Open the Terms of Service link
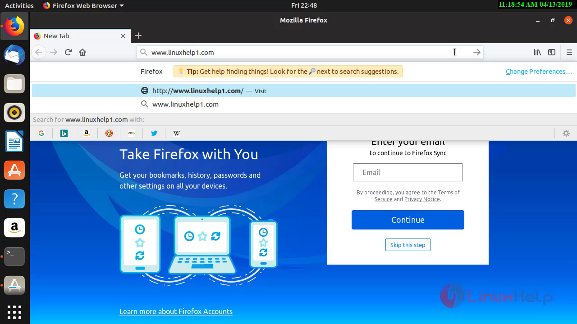This screenshot has width=577, height=324. [449, 192]
